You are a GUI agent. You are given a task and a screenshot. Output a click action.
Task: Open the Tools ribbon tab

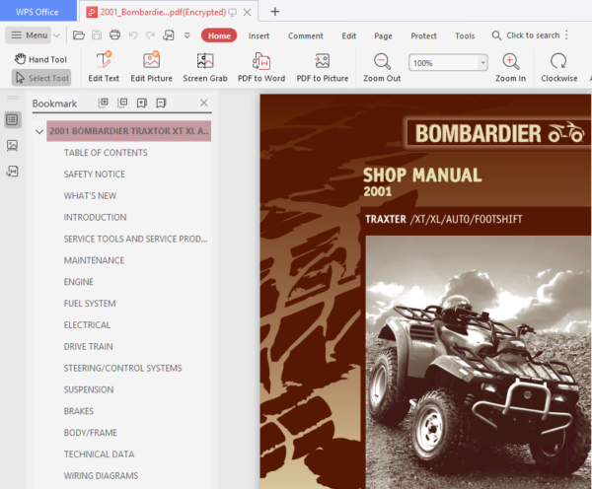coord(465,35)
